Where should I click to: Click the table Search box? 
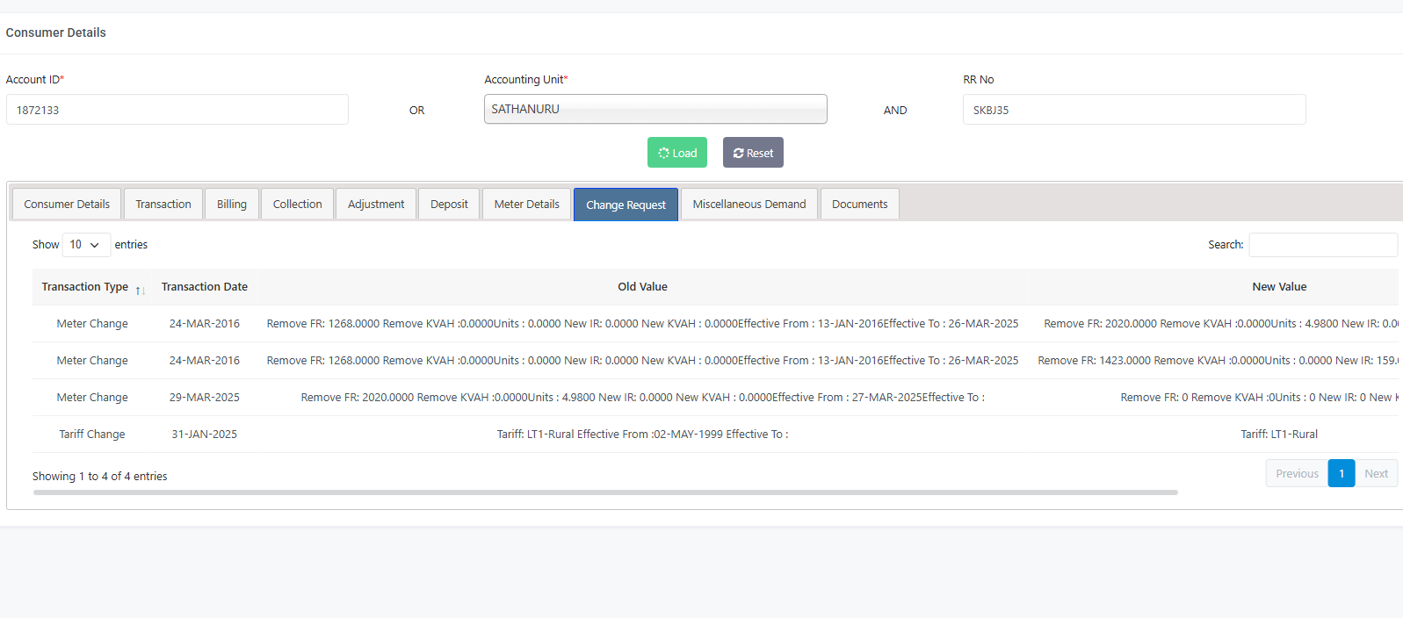tap(1323, 245)
